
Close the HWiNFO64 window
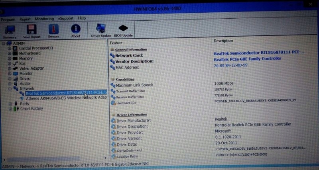coord(311,4)
